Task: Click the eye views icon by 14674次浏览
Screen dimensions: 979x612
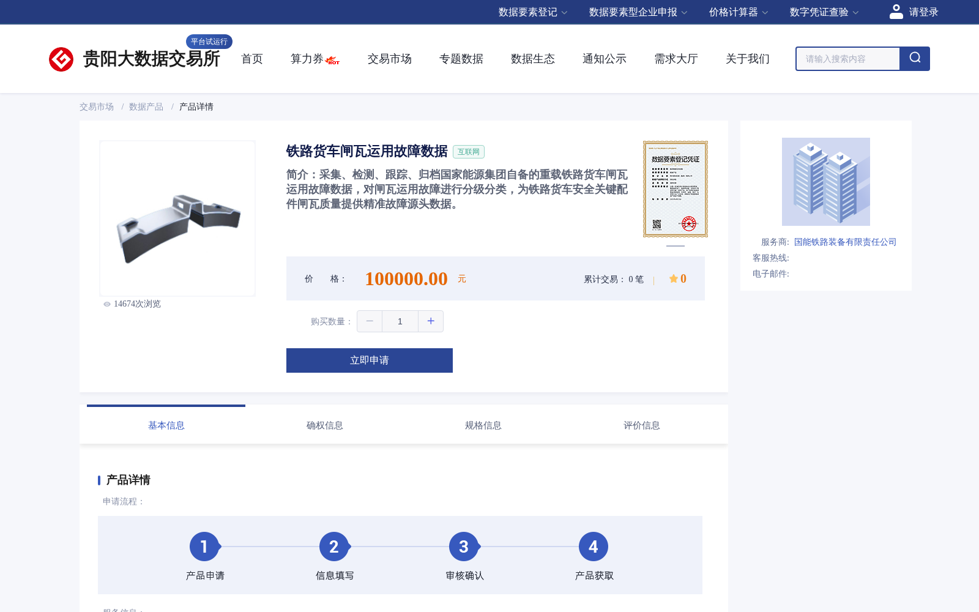Action: pyautogui.click(x=107, y=304)
